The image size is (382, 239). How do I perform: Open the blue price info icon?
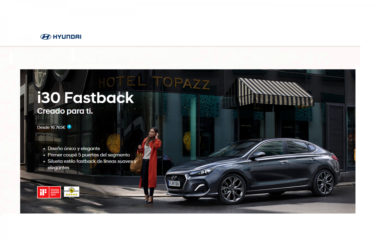pos(69,127)
